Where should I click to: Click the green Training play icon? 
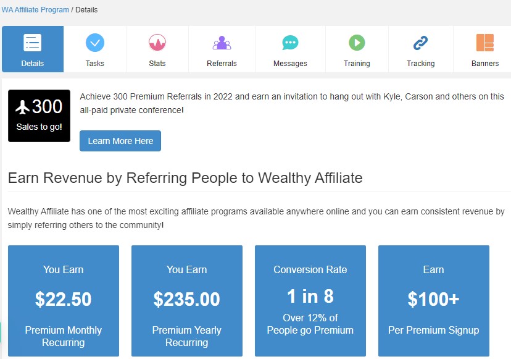pyautogui.click(x=357, y=43)
